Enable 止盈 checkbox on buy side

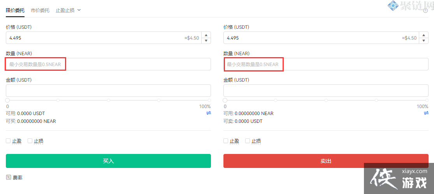pos(8,141)
